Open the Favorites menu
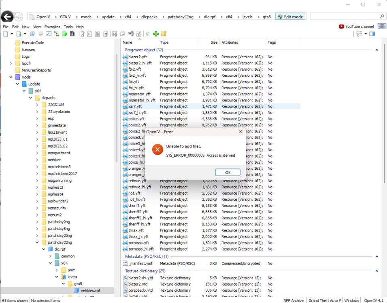Image resolution: width=387 pixels, height=303 pixels. [x=53, y=26]
